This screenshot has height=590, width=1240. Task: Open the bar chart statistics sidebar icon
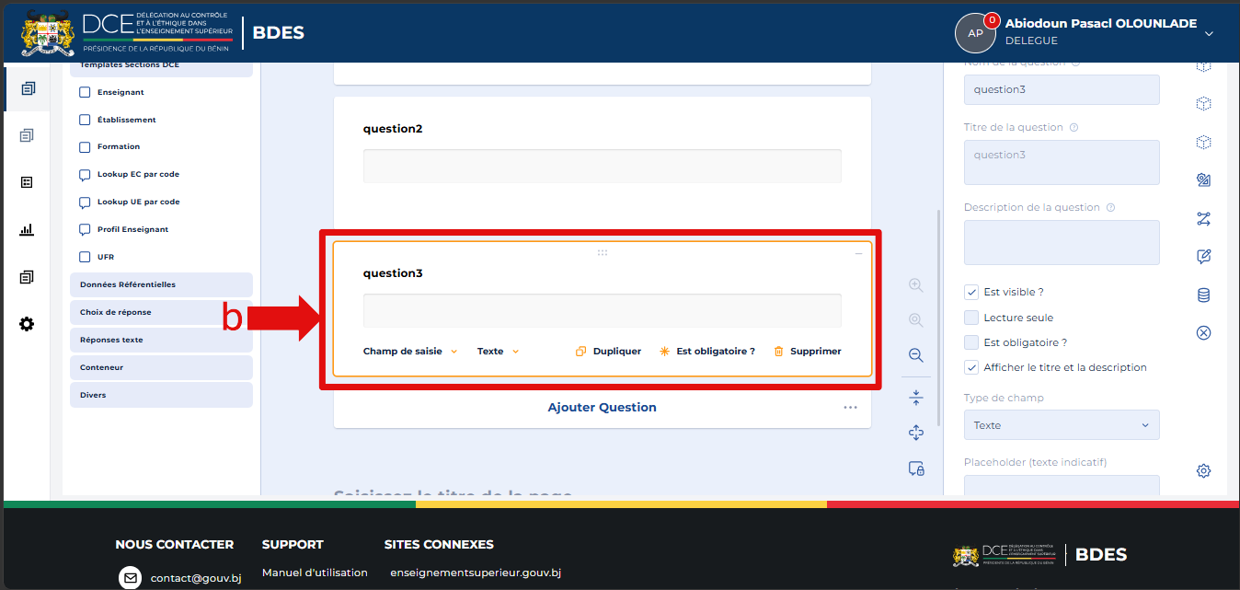(x=27, y=229)
